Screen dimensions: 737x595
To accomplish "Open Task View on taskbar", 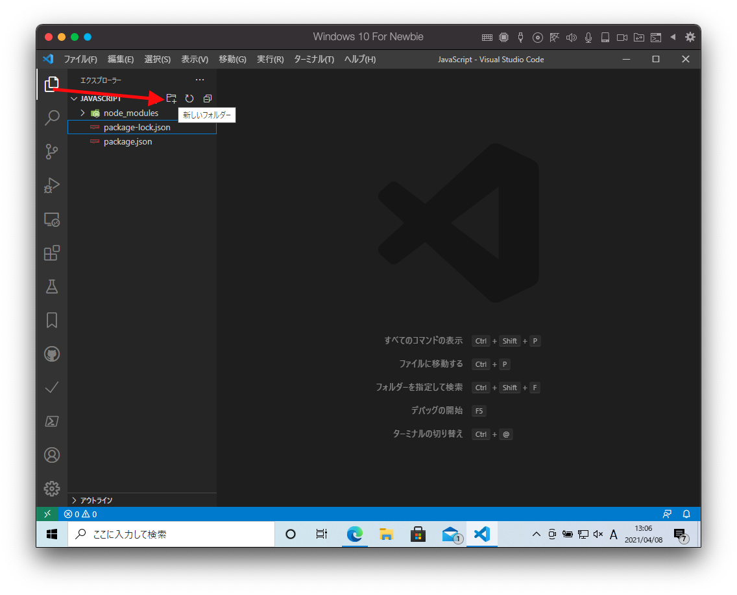I will [322, 534].
